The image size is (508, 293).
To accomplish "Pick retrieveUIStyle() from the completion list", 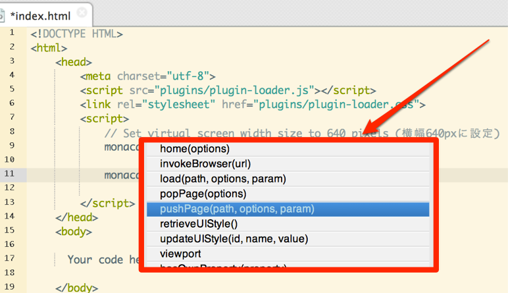I will pyautogui.click(x=199, y=224).
